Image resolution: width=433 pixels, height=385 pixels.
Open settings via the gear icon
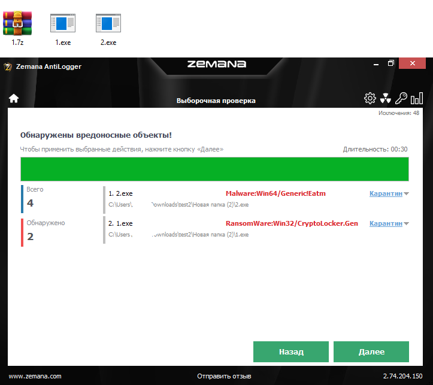(x=370, y=98)
